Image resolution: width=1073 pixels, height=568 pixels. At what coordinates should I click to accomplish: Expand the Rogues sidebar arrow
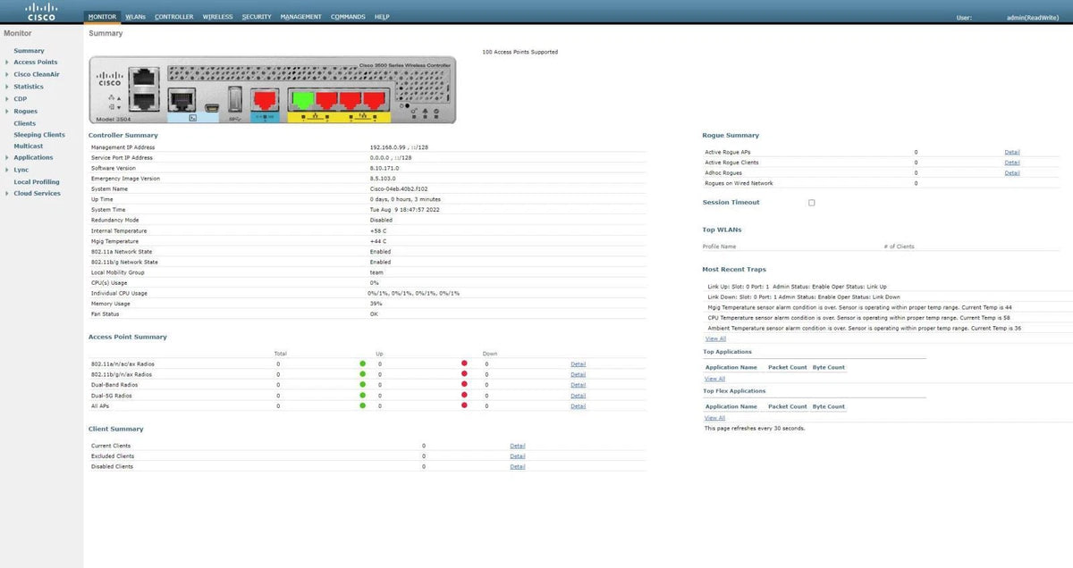[x=7, y=112]
